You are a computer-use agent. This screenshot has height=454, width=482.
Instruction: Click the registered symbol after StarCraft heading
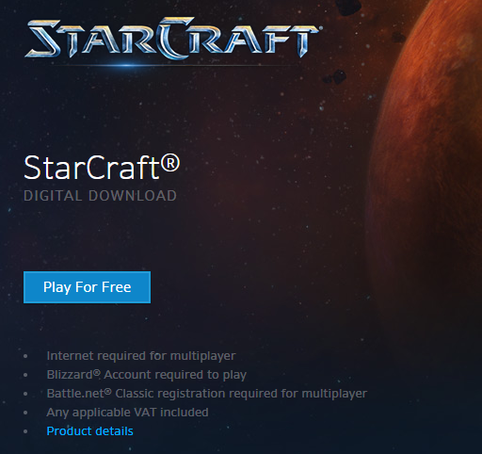(170, 163)
